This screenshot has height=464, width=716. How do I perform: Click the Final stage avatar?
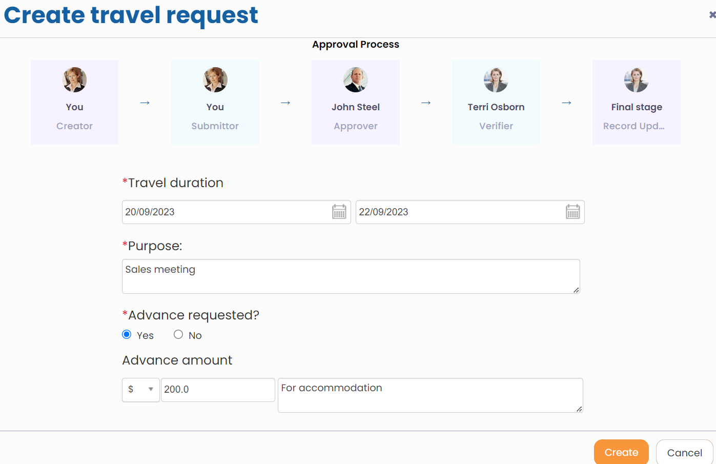coord(636,80)
